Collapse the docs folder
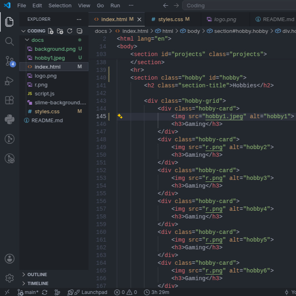The width and height of the screenshot is (296, 296). [x=27, y=40]
